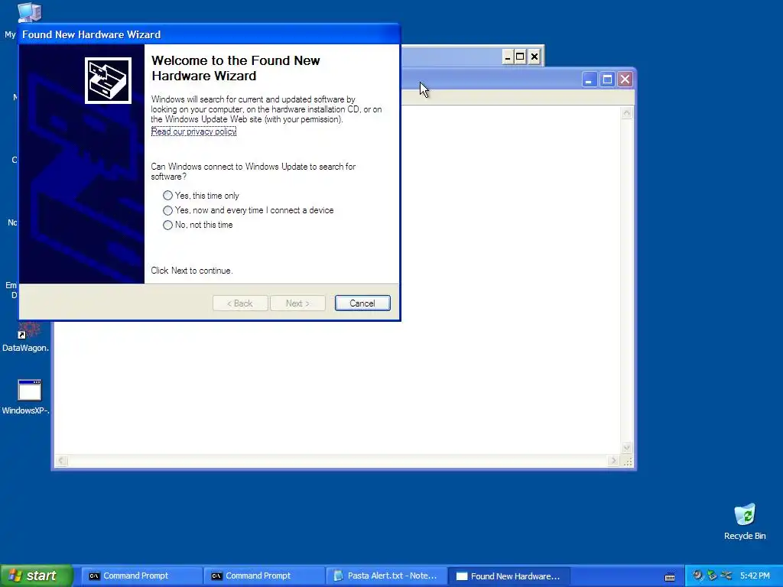Select 'No, not this time' option
Viewport: 783px width, 587px height.
point(198,225)
